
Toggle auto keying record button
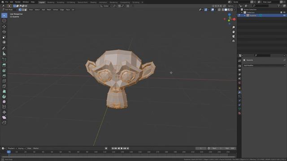tap(106, 148)
